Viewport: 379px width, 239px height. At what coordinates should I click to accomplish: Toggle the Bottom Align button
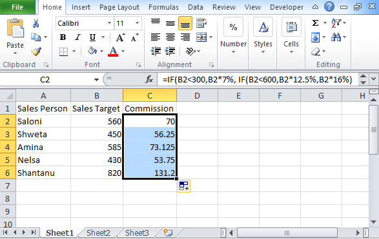tap(185, 23)
